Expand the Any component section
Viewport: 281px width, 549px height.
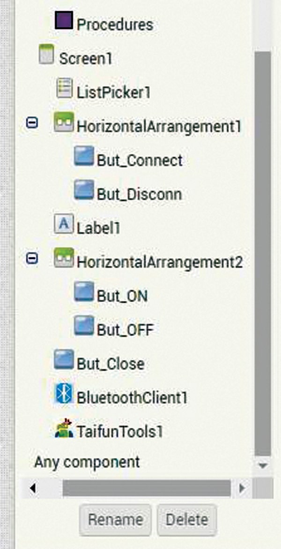click(x=87, y=462)
